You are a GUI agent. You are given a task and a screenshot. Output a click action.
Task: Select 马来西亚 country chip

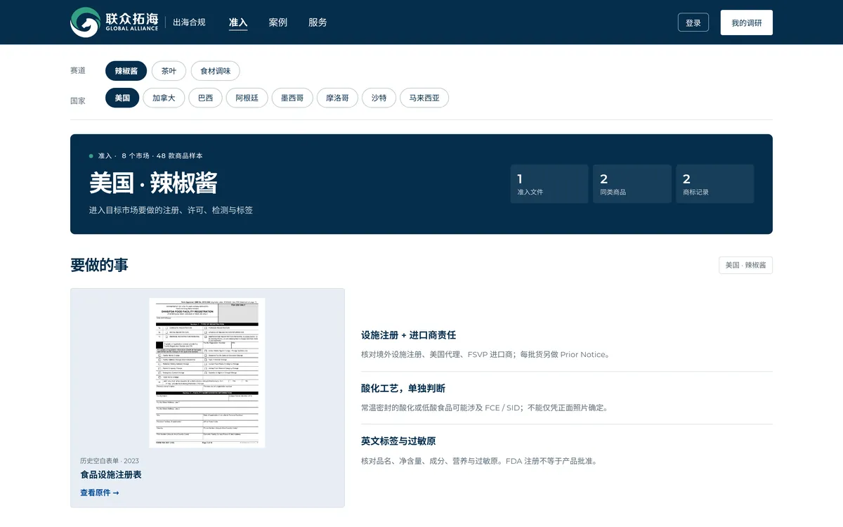424,98
